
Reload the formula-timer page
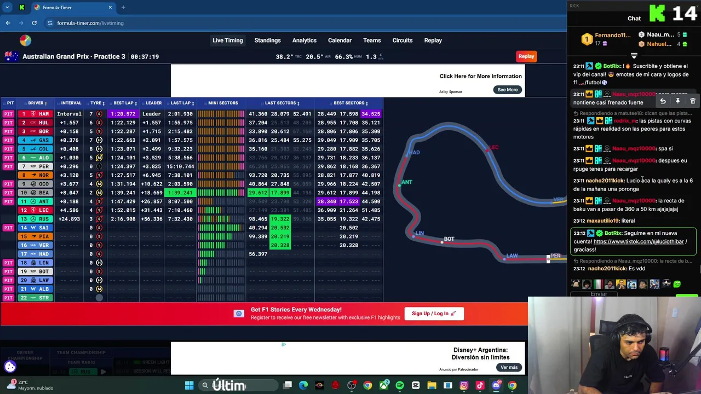[34, 23]
